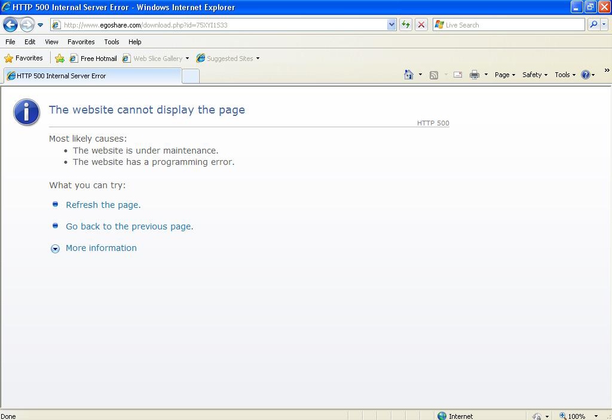The height and width of the screenshot is (420, 612).
Task: Restore down the Internet Explorer window
Action: click(x=590, y=7)
